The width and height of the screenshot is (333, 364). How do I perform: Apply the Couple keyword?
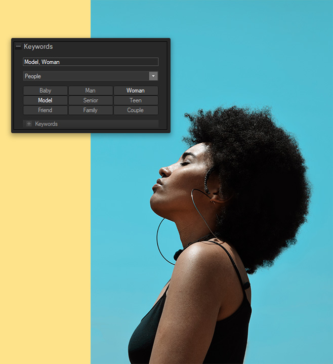[135, 110]
